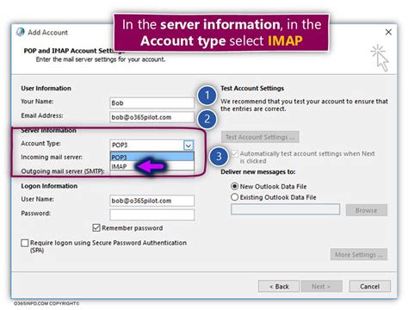
Task: Click the Test Account Settings button
Action: [x=260, y=137]
